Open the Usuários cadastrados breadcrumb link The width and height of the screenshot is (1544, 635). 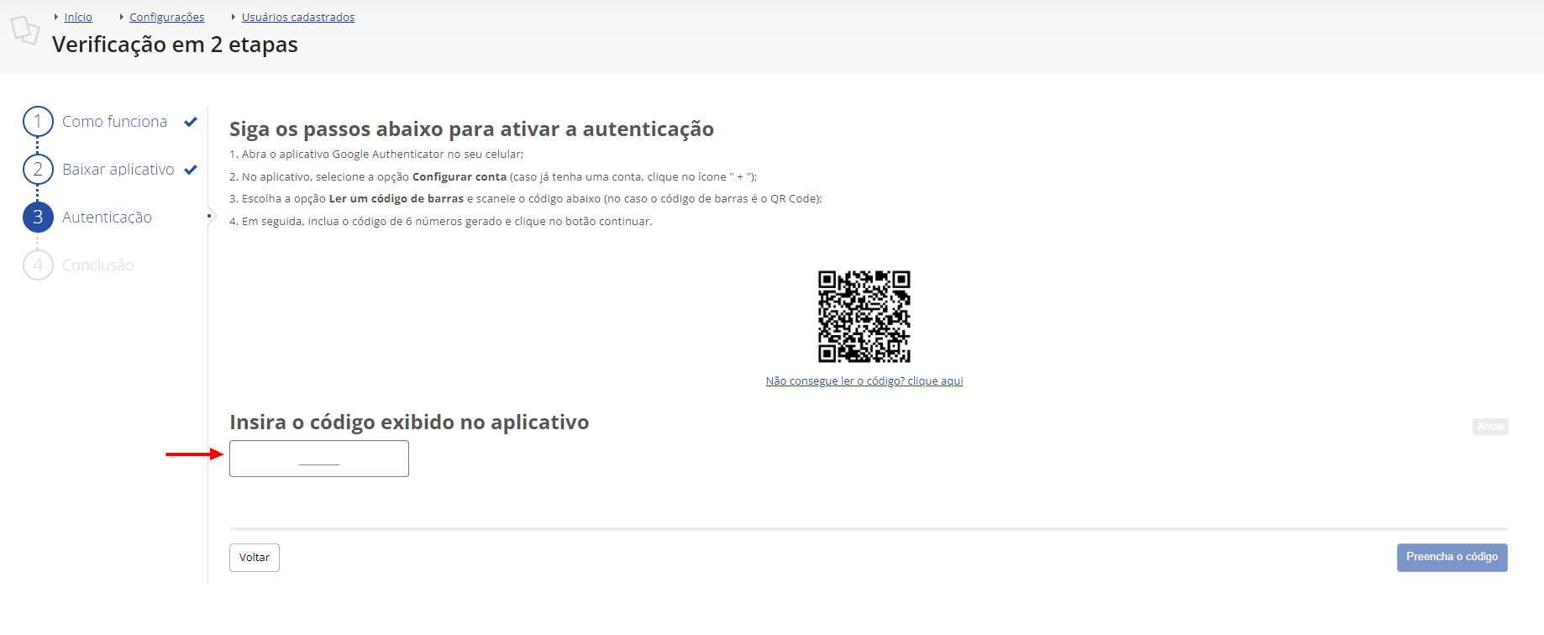click(298, 17)
